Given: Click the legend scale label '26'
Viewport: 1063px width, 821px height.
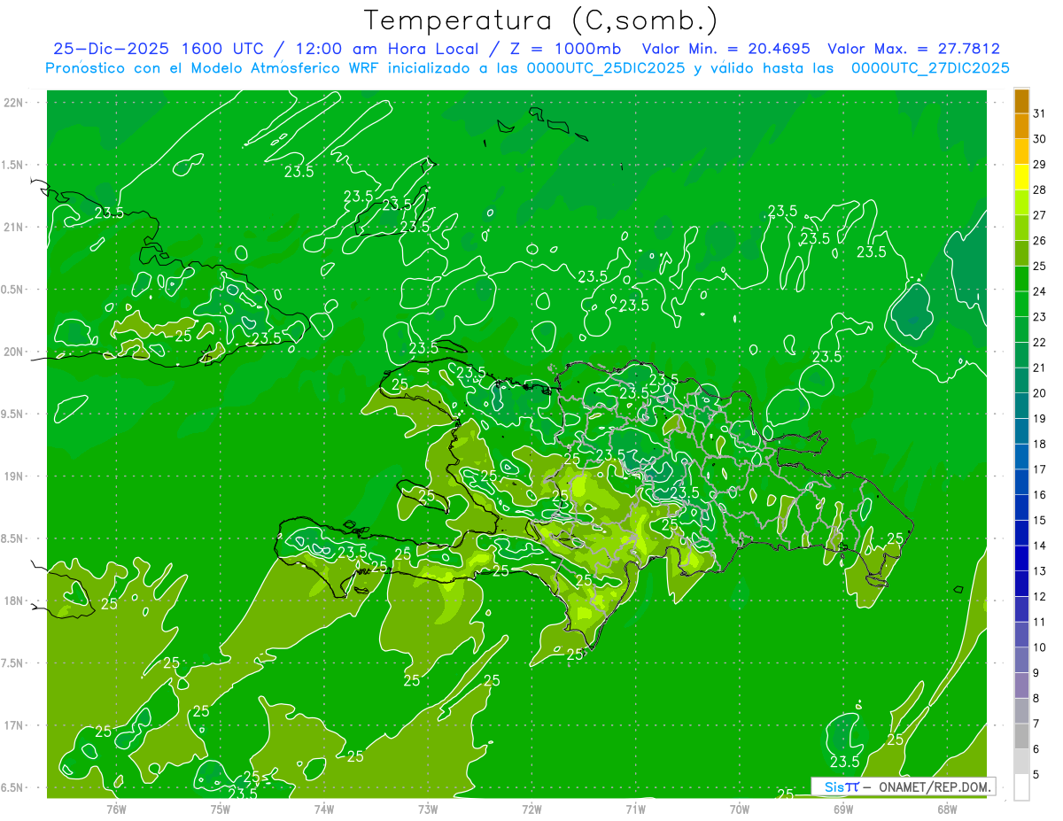Looking at the screenshot, I should (x=1040, y=241).
